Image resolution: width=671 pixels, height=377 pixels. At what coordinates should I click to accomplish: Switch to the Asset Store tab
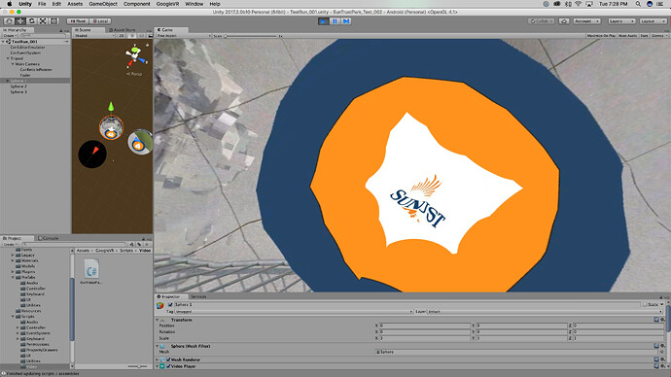coord(122,30)
